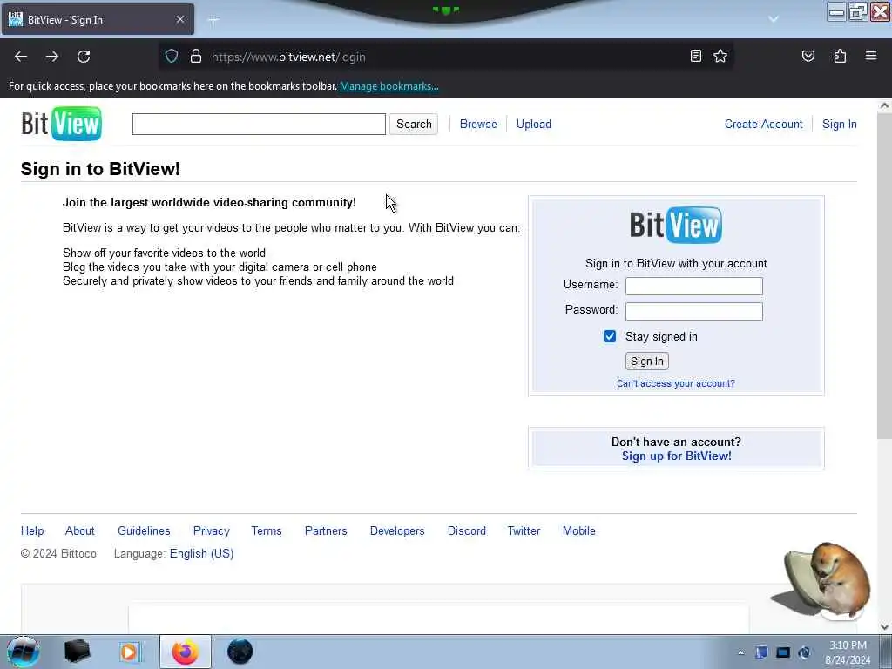Open the Manage bookmarks link

click(x=389, y=86)
